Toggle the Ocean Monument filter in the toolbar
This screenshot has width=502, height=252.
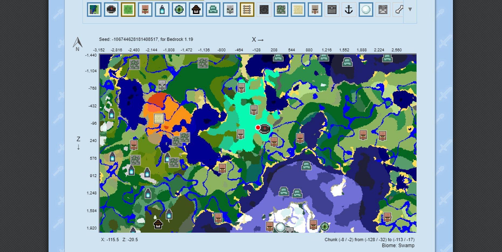(x=213, y=10)
